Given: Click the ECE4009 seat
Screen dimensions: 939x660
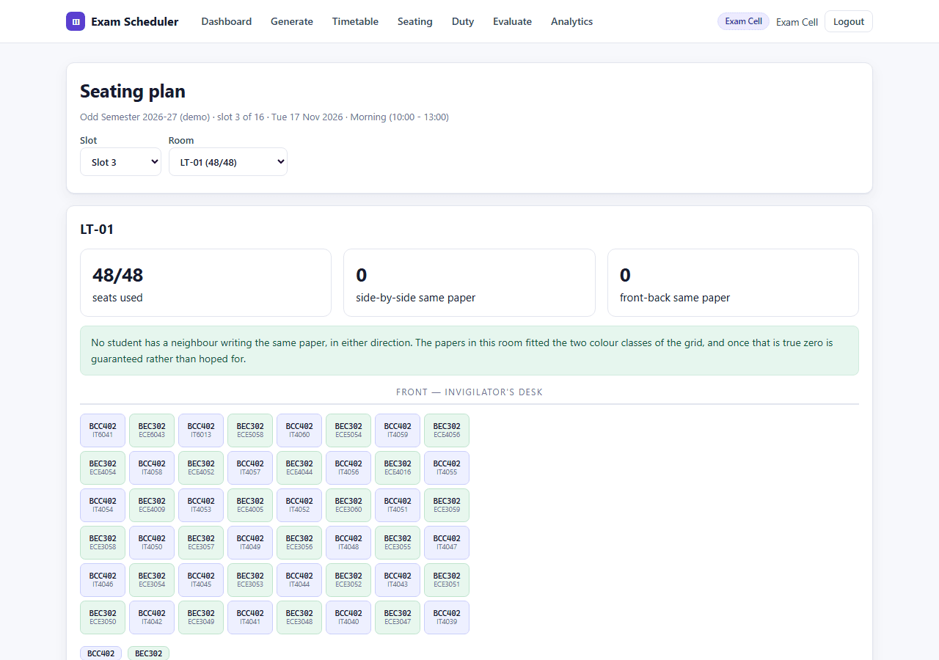Looking at the screenshot, I should pyautogui.click(x=152, y=505).
